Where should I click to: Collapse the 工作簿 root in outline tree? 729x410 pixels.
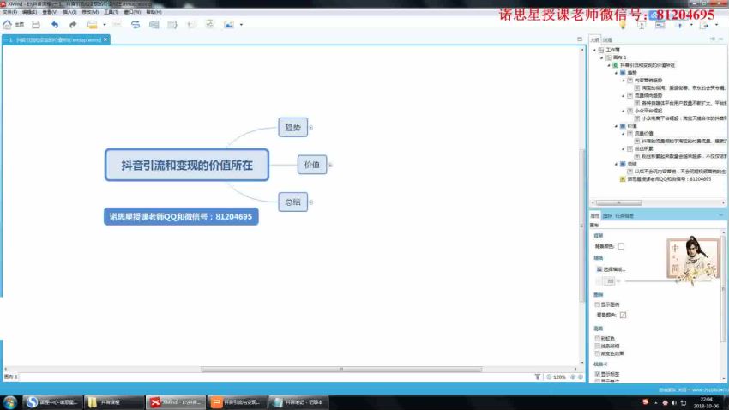pyautogui.click(x=595, y=51)
